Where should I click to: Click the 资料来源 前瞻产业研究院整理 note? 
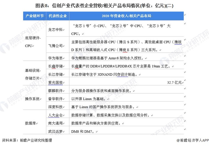pyautogui.click(x=27, y=140)
